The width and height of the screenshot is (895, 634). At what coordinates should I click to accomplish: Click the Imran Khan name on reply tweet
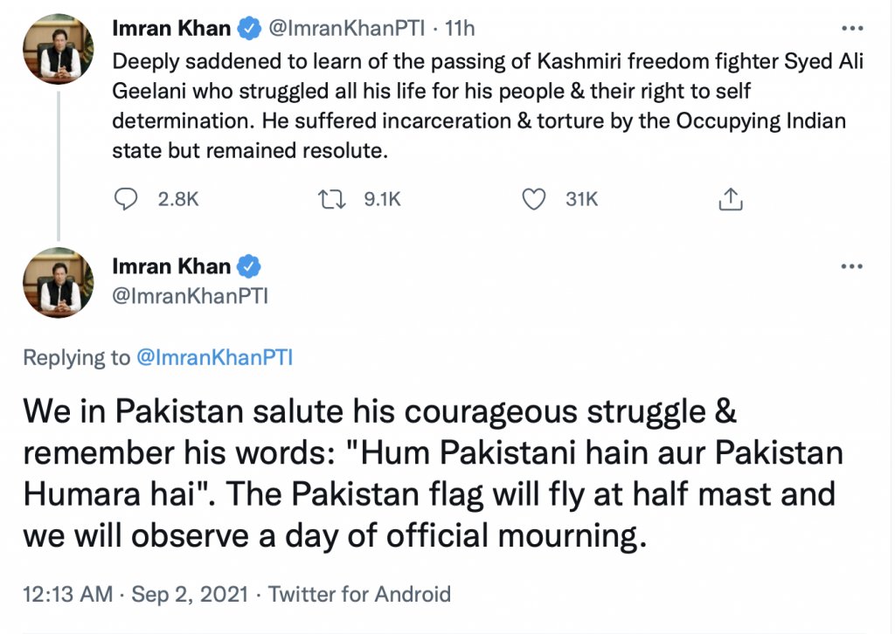tap(171, 267)
